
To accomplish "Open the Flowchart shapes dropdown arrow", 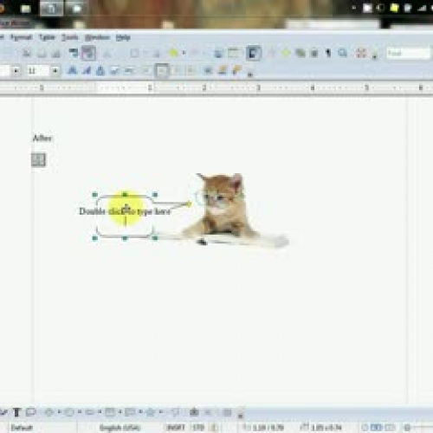I will tap(120, 412).
